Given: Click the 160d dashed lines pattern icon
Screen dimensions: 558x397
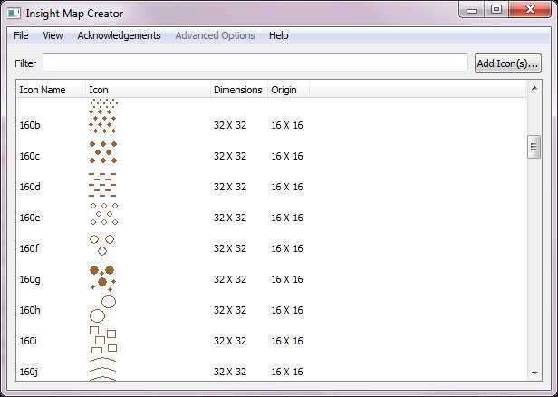Looking at the screenshot, I should [x=102, y=186].
